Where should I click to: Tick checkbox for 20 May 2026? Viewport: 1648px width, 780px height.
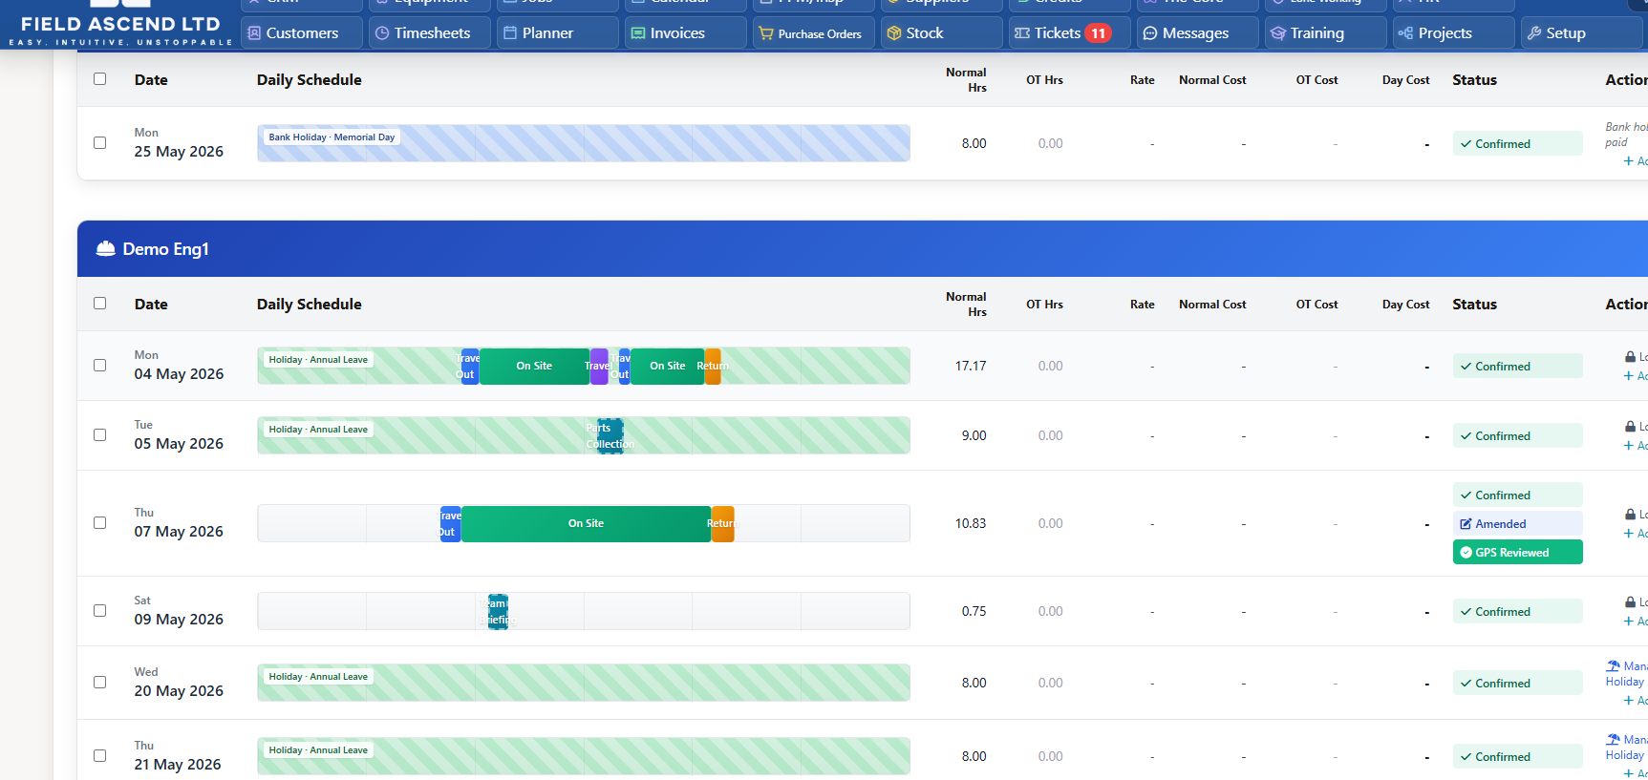100,683
